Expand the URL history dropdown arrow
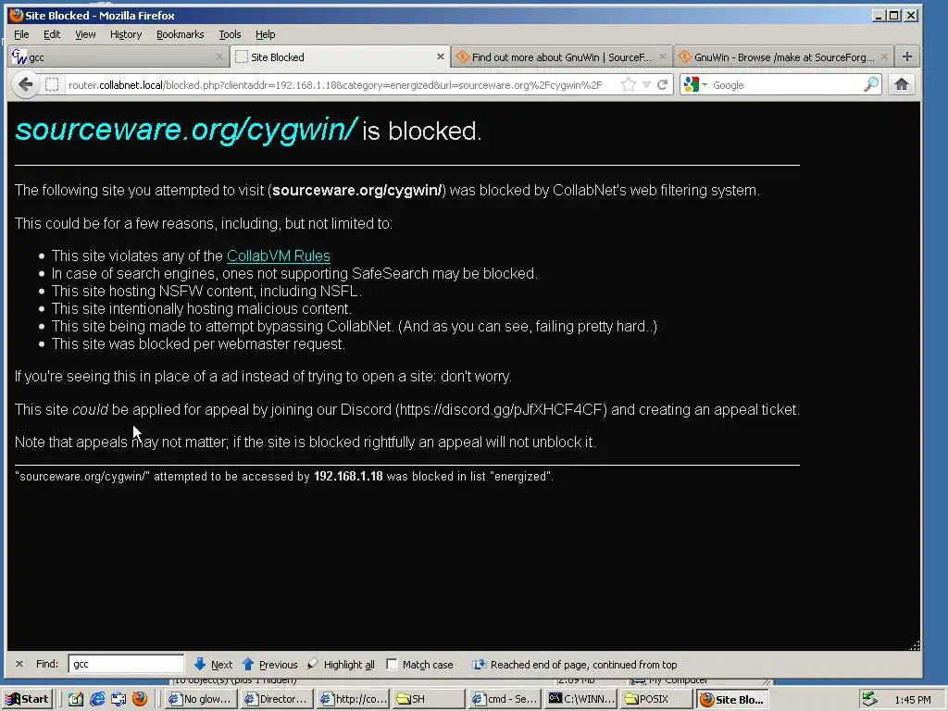Viewport: 948px width, 711px height. point(646,84)
